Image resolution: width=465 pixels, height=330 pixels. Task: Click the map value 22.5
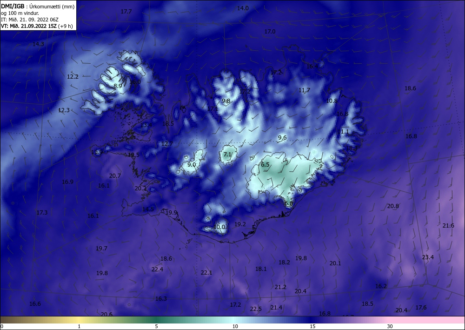click(x=256, y=309)
